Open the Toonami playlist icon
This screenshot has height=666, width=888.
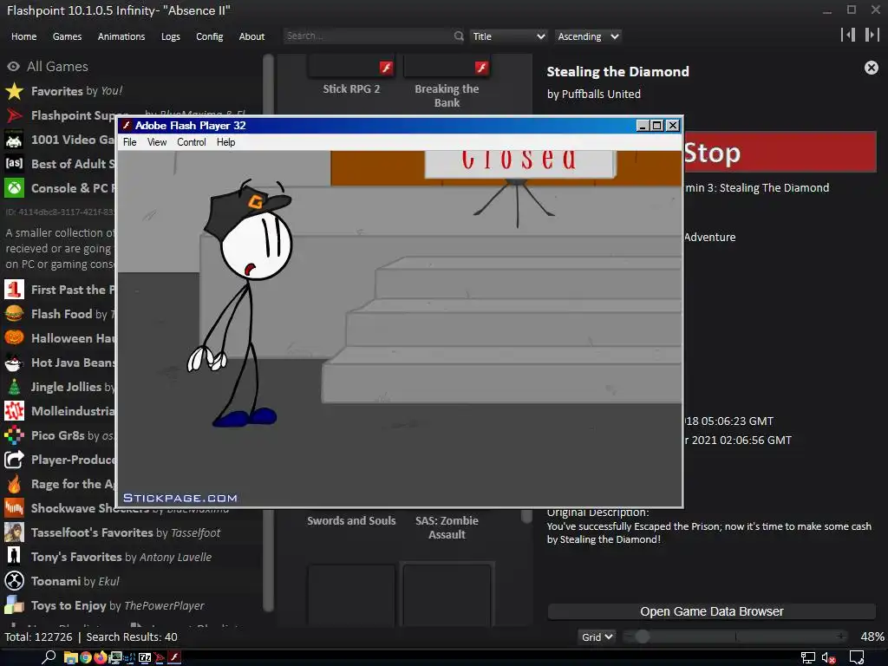point(14,581)
